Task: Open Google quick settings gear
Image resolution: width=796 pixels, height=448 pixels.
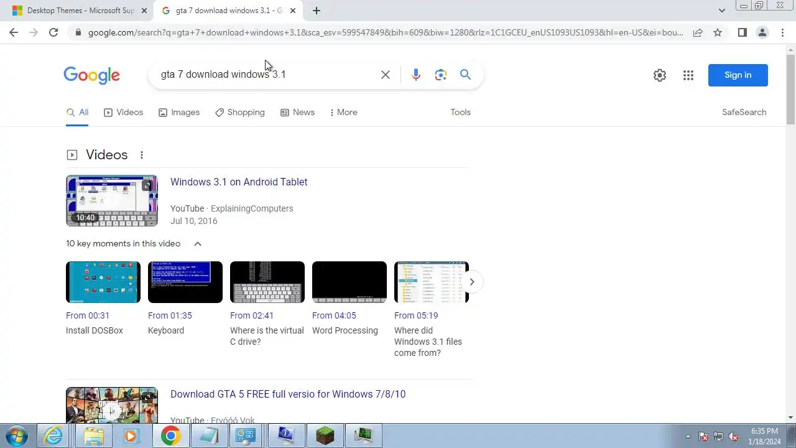Action: (660, 75)
